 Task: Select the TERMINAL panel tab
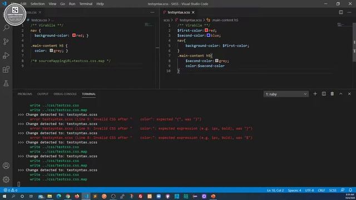click(x=89, y=94)
